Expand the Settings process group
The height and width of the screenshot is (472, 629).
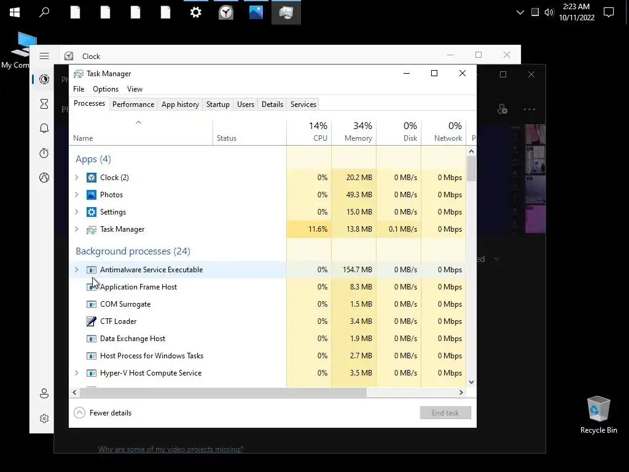pos(77,212)
